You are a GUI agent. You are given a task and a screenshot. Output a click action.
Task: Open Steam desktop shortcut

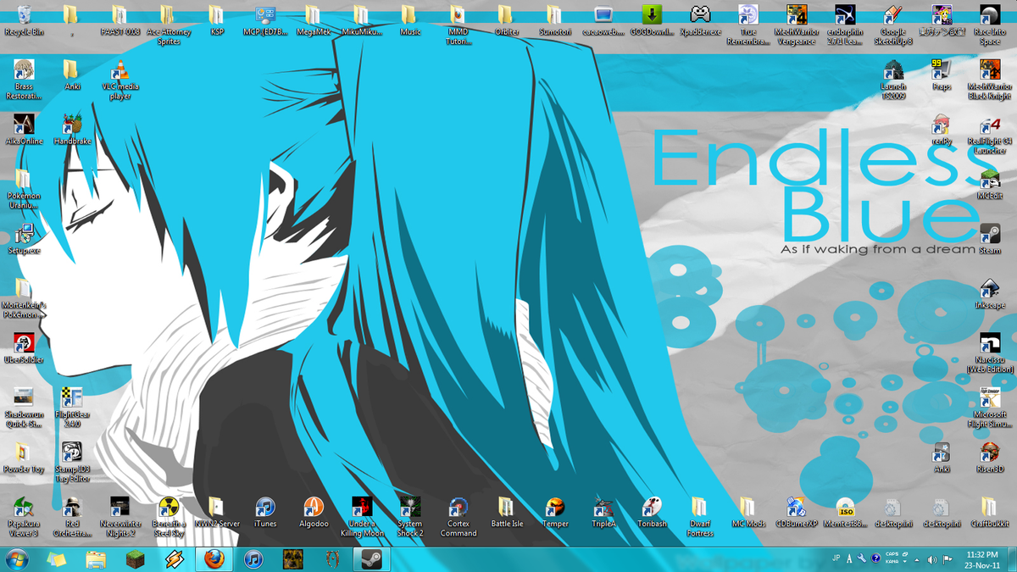pos(990,240)
